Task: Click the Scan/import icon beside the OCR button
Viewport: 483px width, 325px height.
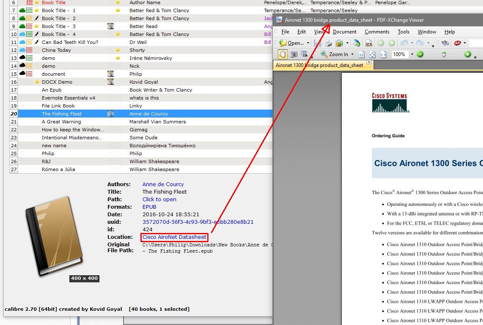Action: tap(357, 43)
